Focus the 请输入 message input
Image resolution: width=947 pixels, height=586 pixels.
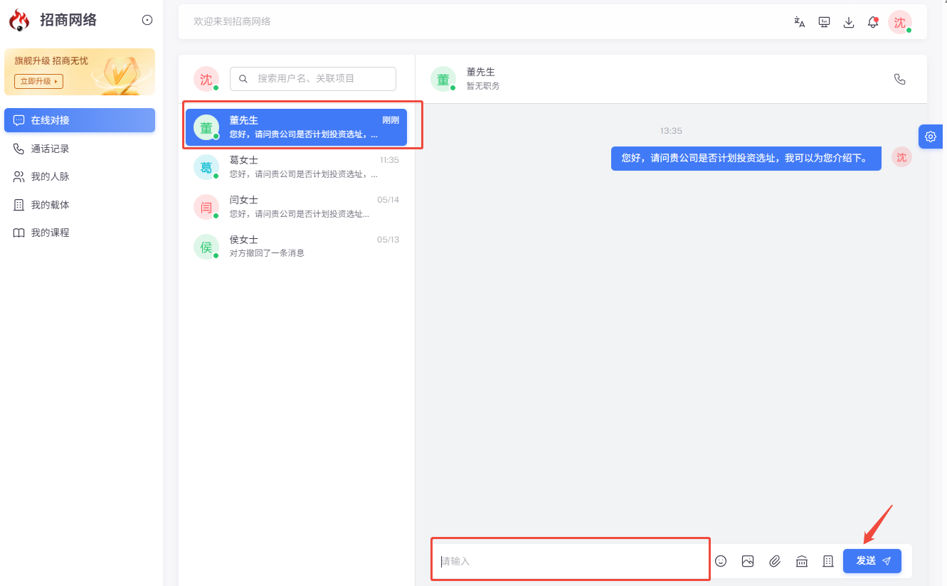(x=571, y=561)
